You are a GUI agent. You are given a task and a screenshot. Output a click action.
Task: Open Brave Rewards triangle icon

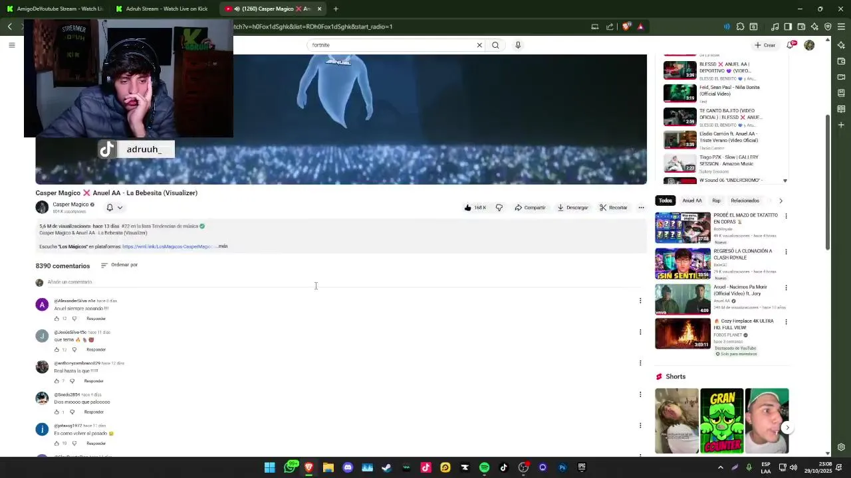[x=640, y=27]
